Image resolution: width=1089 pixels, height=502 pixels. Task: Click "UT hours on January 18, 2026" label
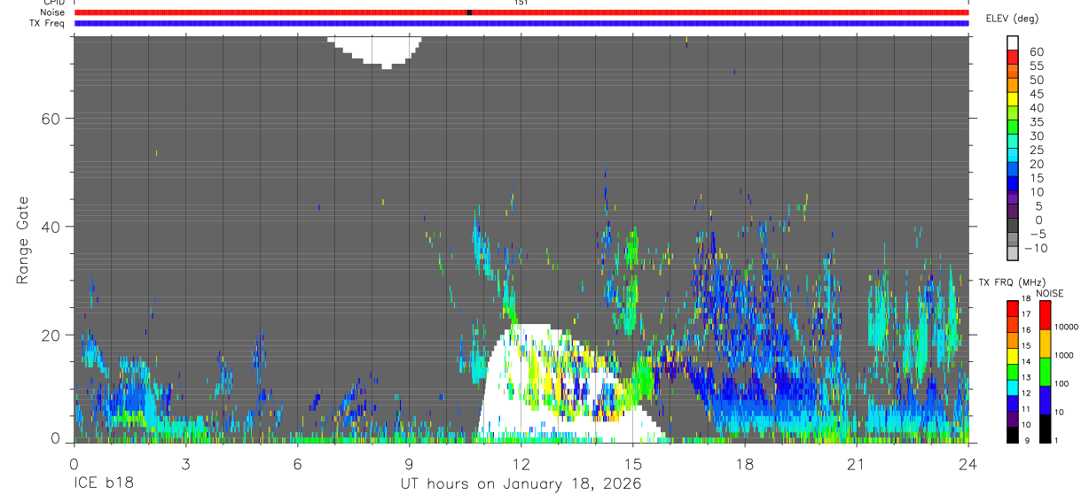pyautogui.click(x=521, y=484)
